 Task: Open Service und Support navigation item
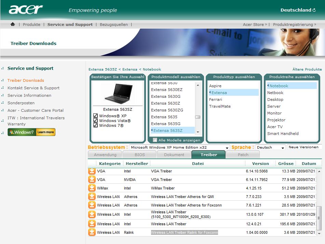(70, 25)
